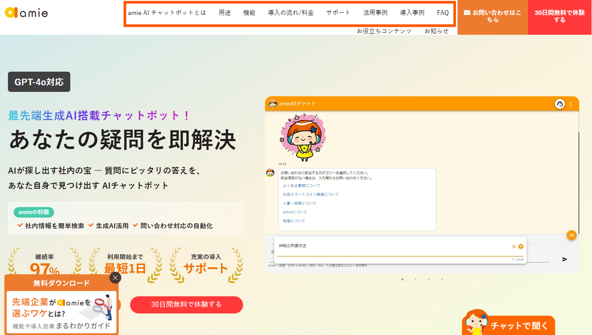The height and width of the screenshot is (335, 592).
Task: Click the operator headset icon in chat header
Action: 559,104
